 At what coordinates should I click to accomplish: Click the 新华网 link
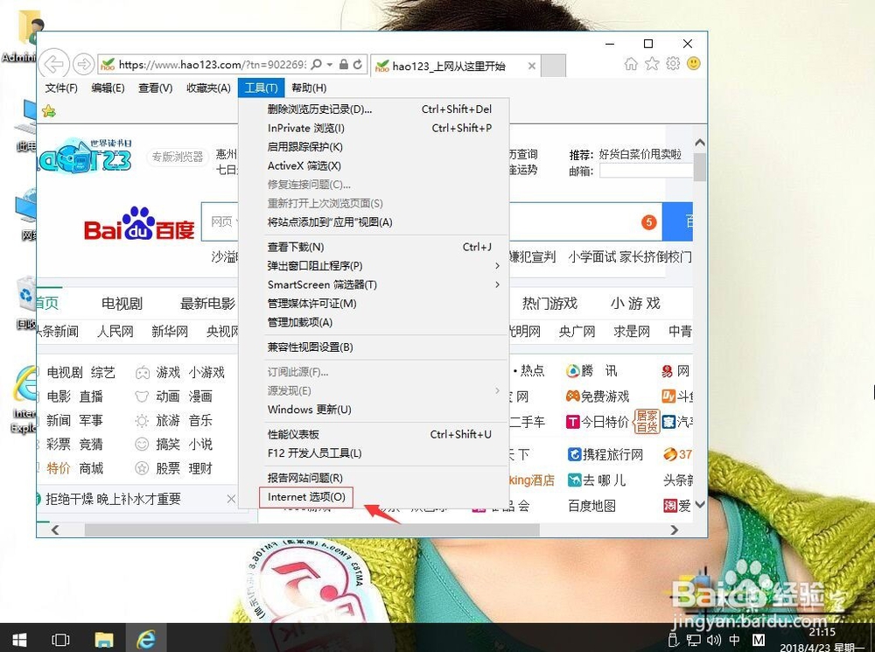[170, 332]
